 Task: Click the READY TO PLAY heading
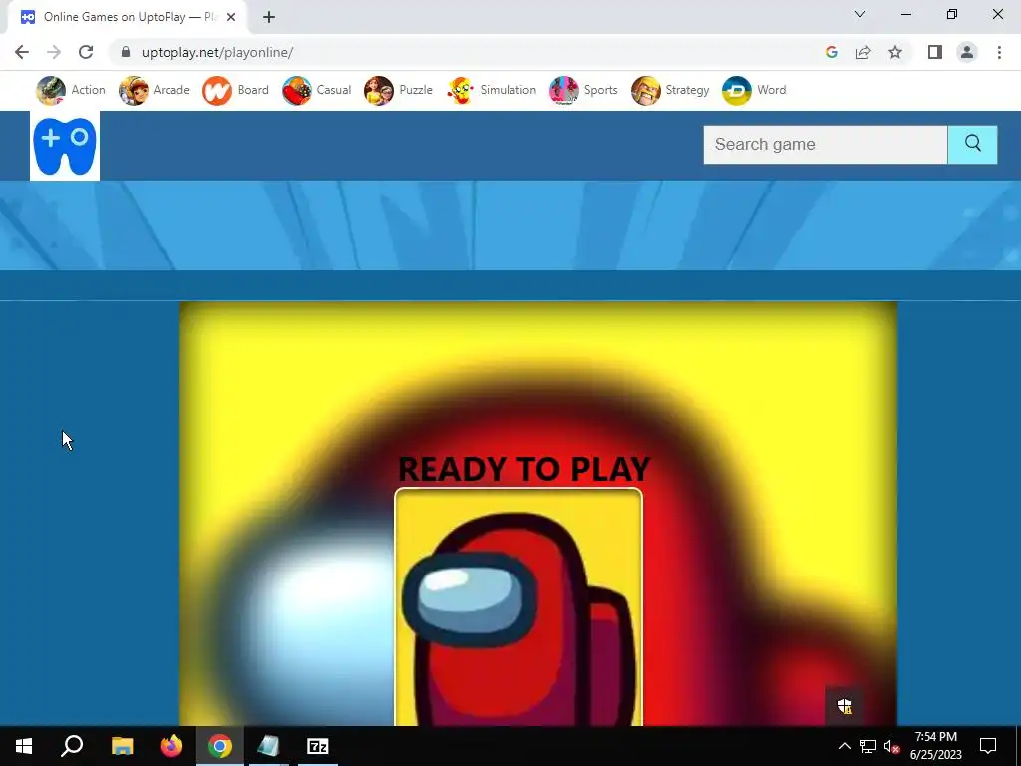(523, 469)
